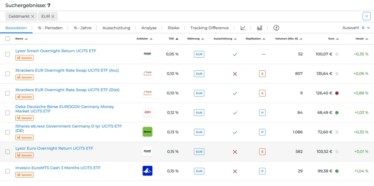Remove the Geldmarkt filter tag
The height and width of the screenshot is (186, 374).
point(33,16)
